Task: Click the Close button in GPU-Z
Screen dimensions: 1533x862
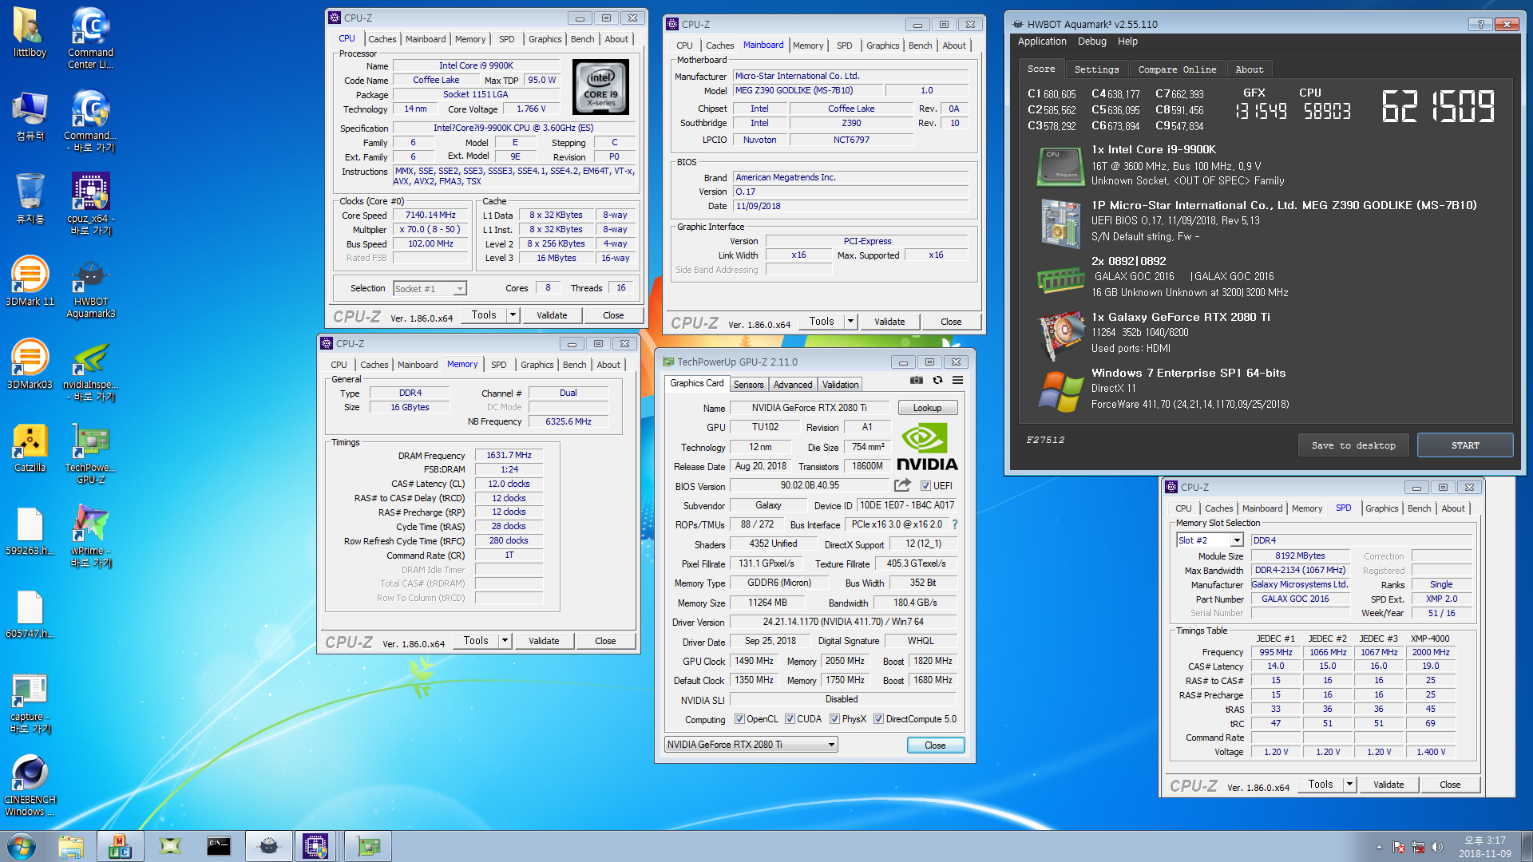Action: click(935, 745)
